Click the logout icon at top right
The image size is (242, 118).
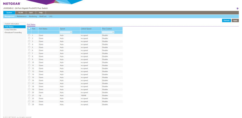point(238,8)
